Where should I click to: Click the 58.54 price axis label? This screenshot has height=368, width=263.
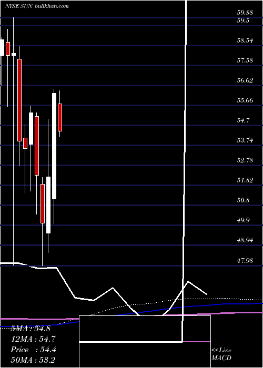click(x=245, y=40)
